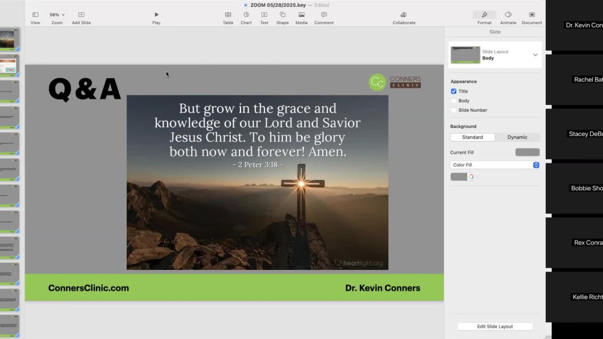Select Bobbie's participant tile
Viewport: 603px width, 339px height.
point(574,189)
